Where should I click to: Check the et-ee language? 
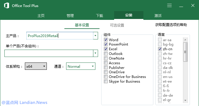(160, 81)
